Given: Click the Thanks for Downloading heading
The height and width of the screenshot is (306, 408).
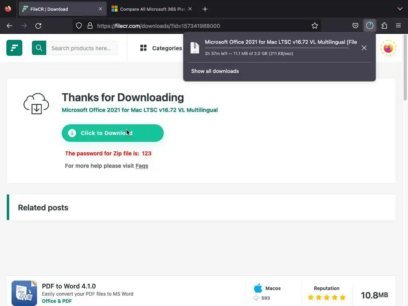Looking at the screenshot, I should pyautogui.click(x=123, y=98).
